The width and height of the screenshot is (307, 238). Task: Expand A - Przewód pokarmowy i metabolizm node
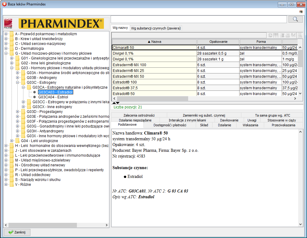click(6, 34)
